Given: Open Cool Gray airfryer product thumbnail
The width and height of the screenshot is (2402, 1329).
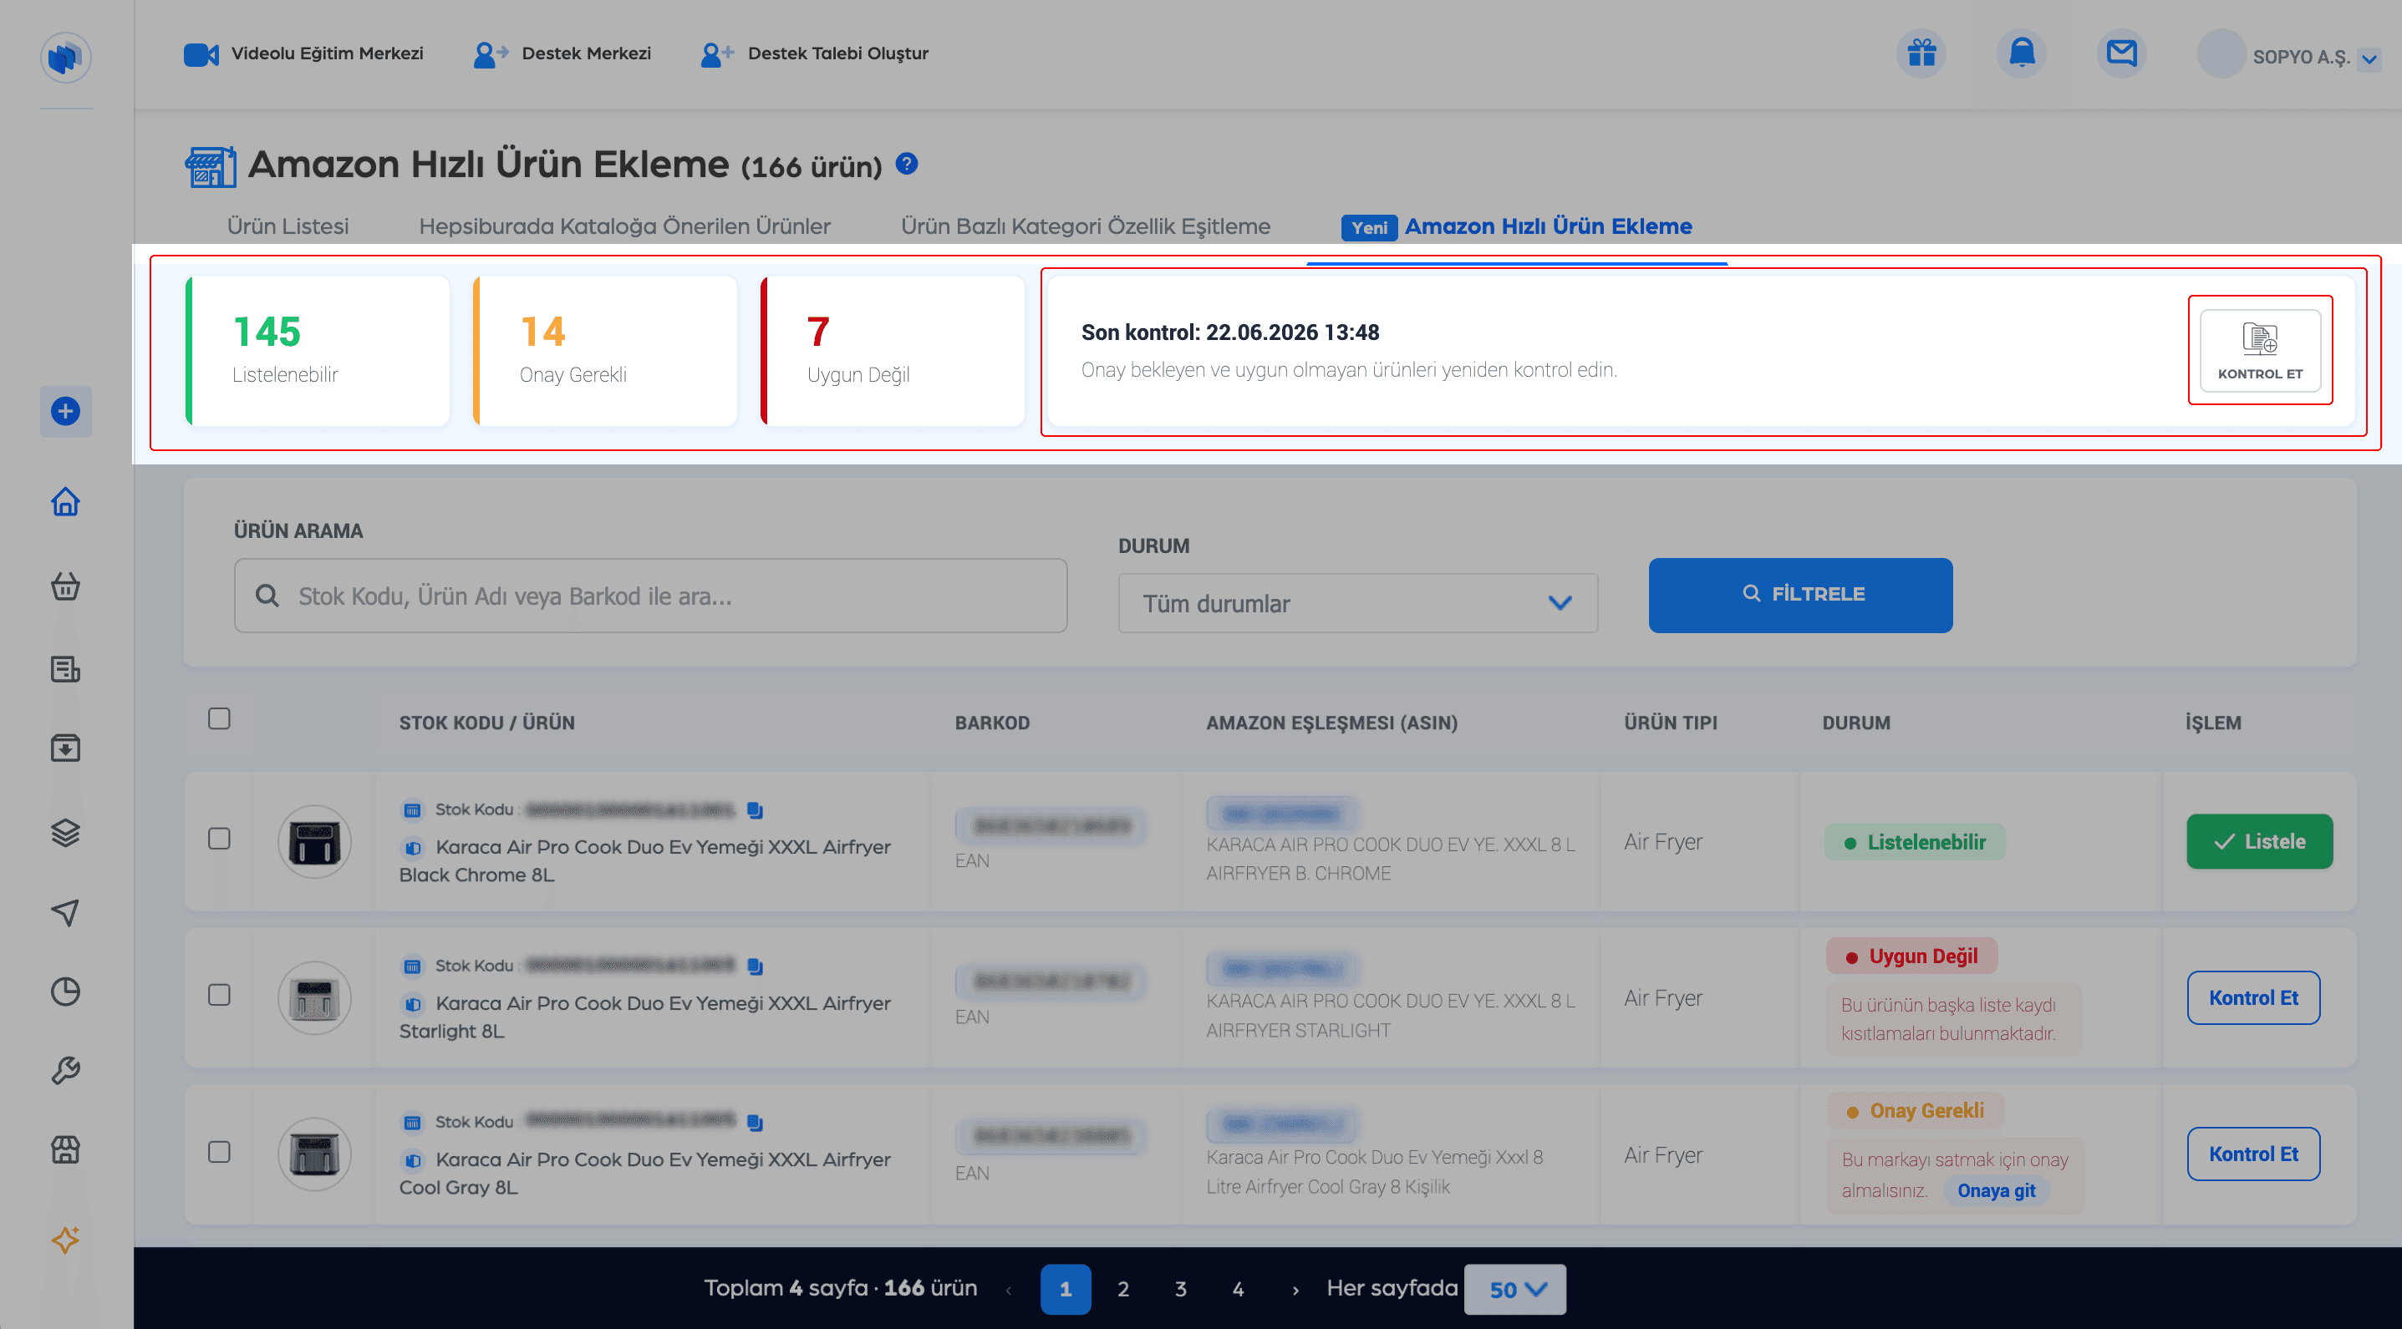Looking at the screenshot, I should [x=314, y=1154].
